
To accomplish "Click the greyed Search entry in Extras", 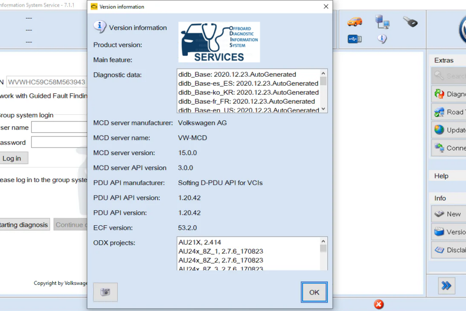I will tap(449, 76).
